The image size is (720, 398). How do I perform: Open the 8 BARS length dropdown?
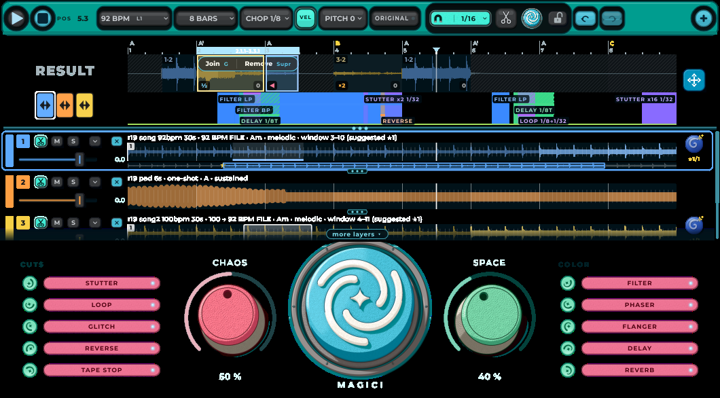tap(206, 18)
